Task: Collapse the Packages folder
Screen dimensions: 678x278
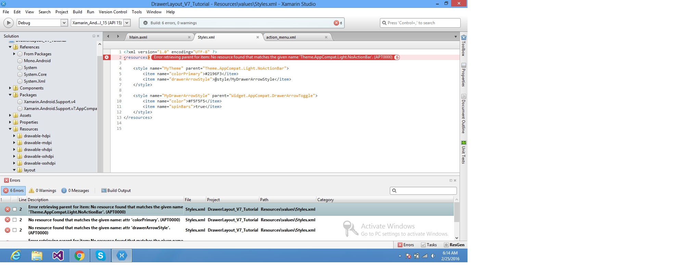Action: coord(10,95)
